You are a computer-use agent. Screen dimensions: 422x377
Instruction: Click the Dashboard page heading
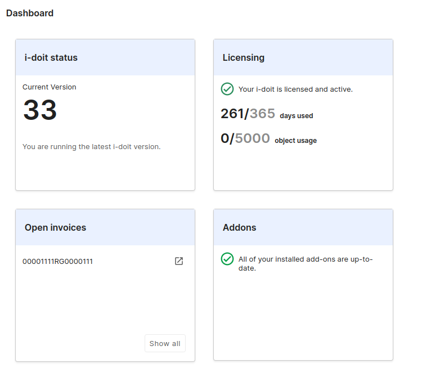pos(30,14)
